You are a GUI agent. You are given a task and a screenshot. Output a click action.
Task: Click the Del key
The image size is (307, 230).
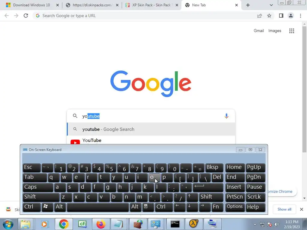(217, 178)
